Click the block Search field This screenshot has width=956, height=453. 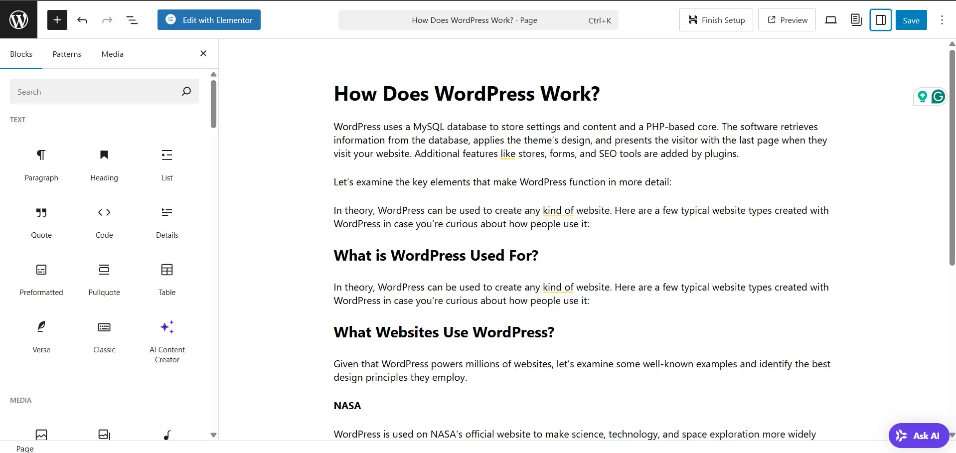click(104, 92)
